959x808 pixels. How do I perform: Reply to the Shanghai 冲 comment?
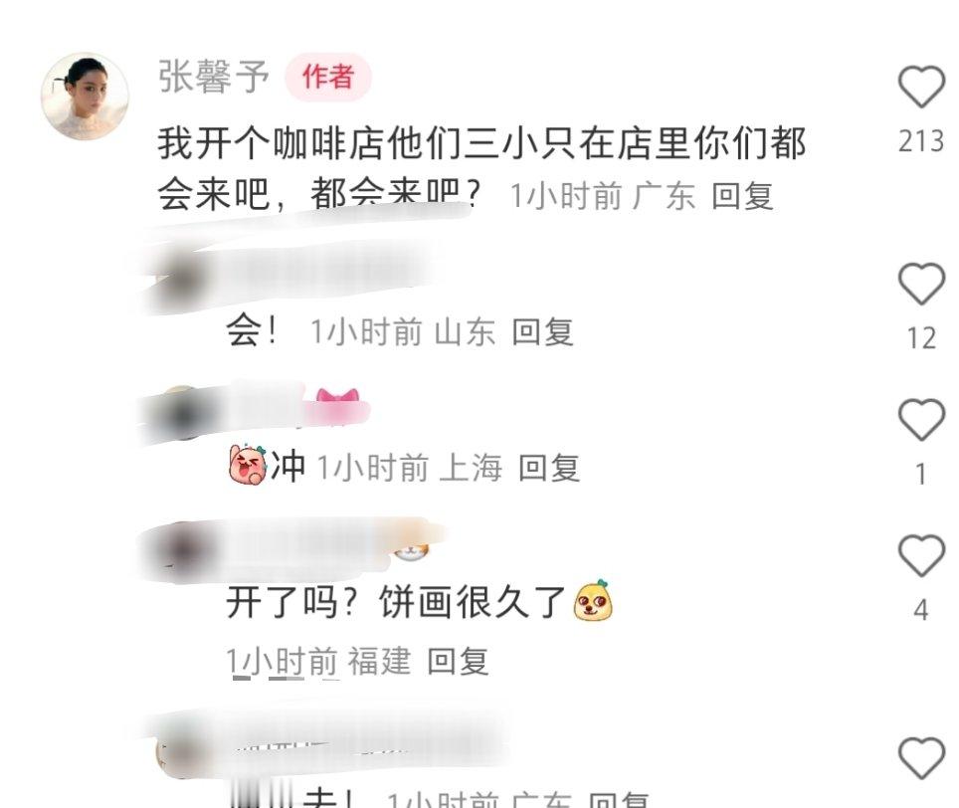(x=549, y=469)
